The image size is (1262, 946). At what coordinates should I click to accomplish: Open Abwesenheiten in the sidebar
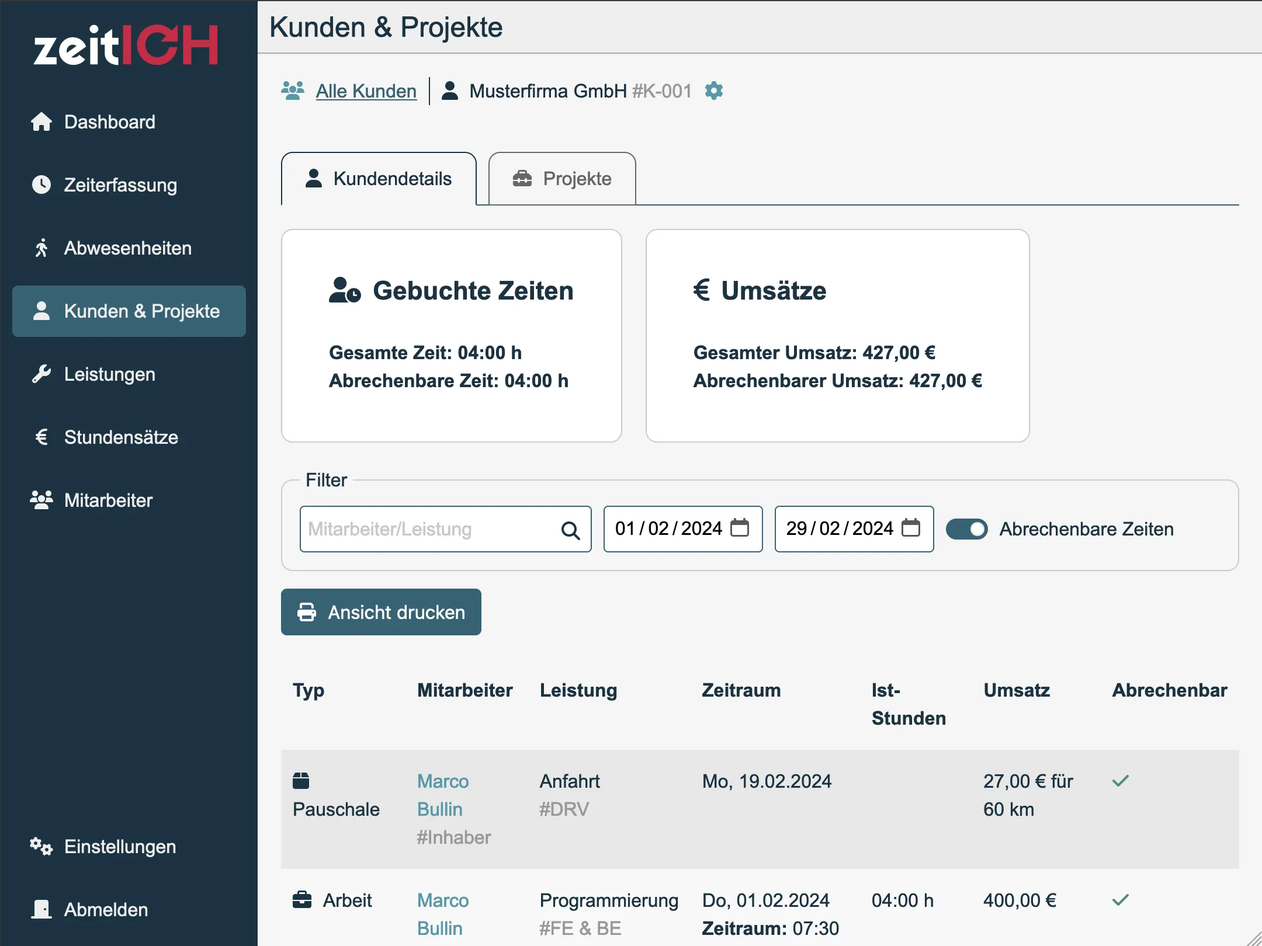[x=129, y=248]
